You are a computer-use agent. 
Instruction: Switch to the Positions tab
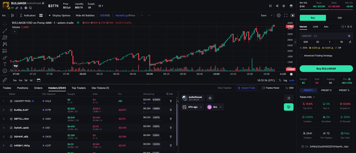(23, 88)
